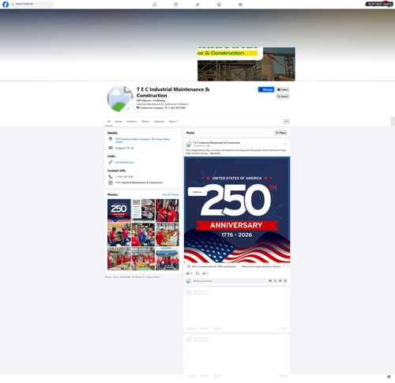395x383 pixels.
Task: Open the avatar sticker icon in the comment box
Action: point(270,281)
